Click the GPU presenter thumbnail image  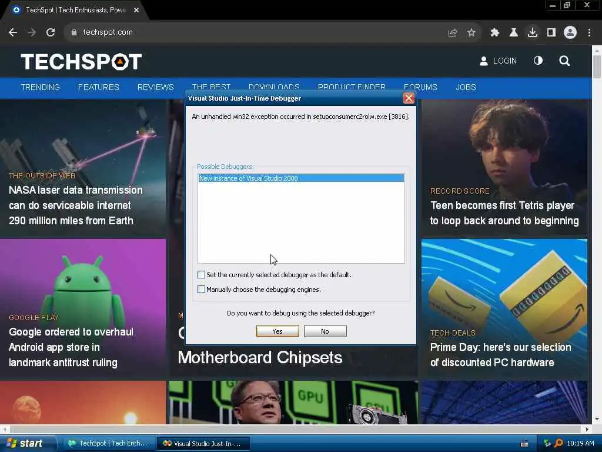coord(293,403)
